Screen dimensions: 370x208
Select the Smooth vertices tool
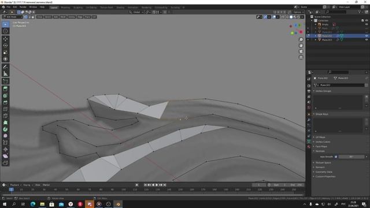pyautogui.click(x=5, y=136)
